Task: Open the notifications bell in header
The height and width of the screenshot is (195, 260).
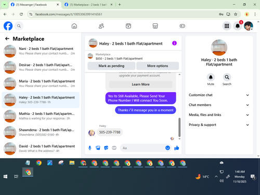Action: click(x=238, y=26)
